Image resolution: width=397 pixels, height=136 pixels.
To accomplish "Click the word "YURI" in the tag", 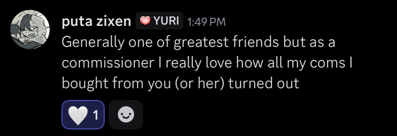I will (x=166, y=21).
